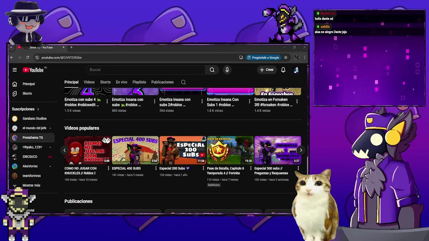Show next popular videos with right arrow
The height and width of the screenshot is (241, 429).
pyautogui.click(x=301, y=150)
